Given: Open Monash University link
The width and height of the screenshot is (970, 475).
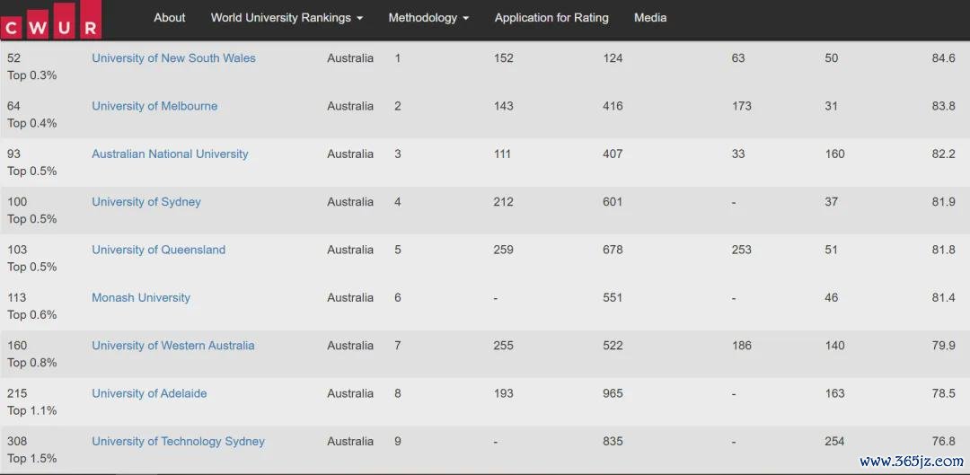Looking at the screenshot, I should (141, 297).
